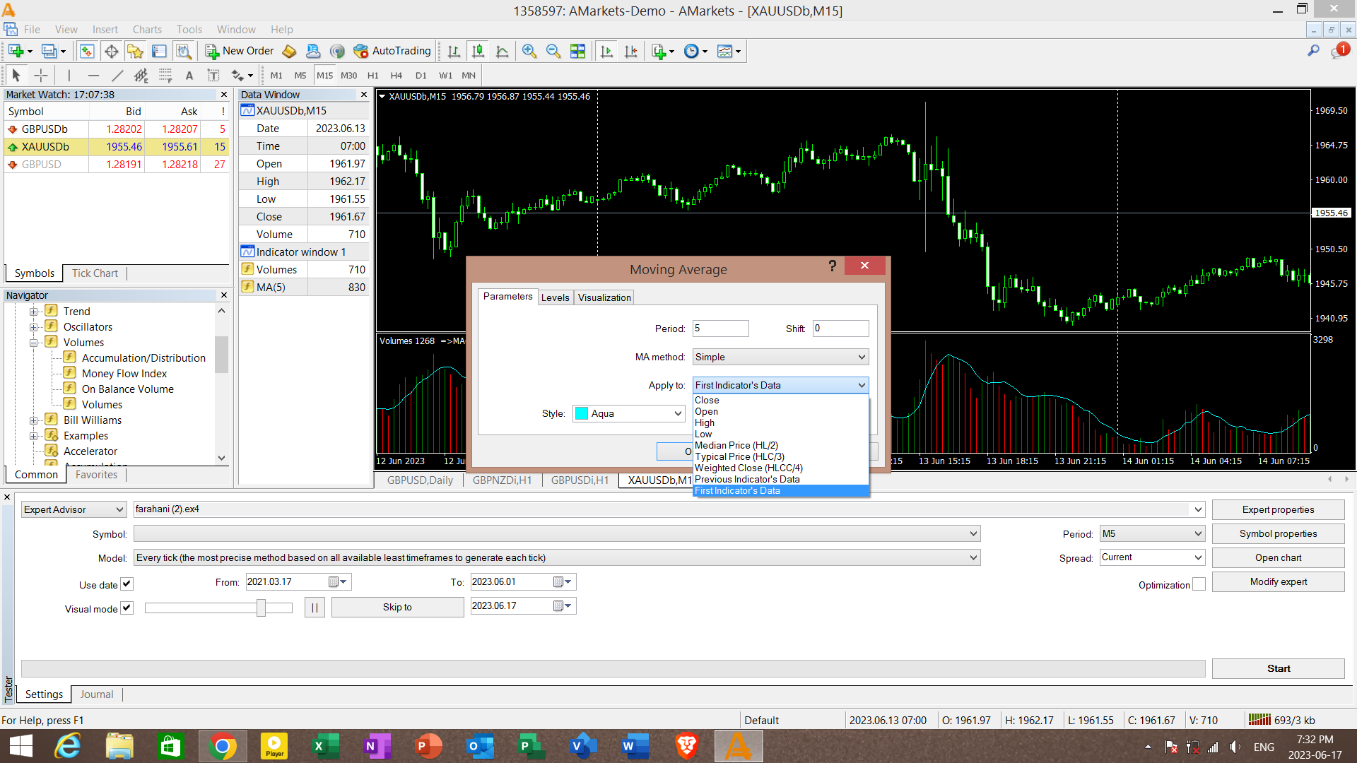Click the Shift input field
This screenshot has height=763, width=1357.
pos(840,328)
